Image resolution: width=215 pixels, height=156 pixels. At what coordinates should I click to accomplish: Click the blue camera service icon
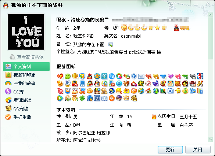coord(171,91)
